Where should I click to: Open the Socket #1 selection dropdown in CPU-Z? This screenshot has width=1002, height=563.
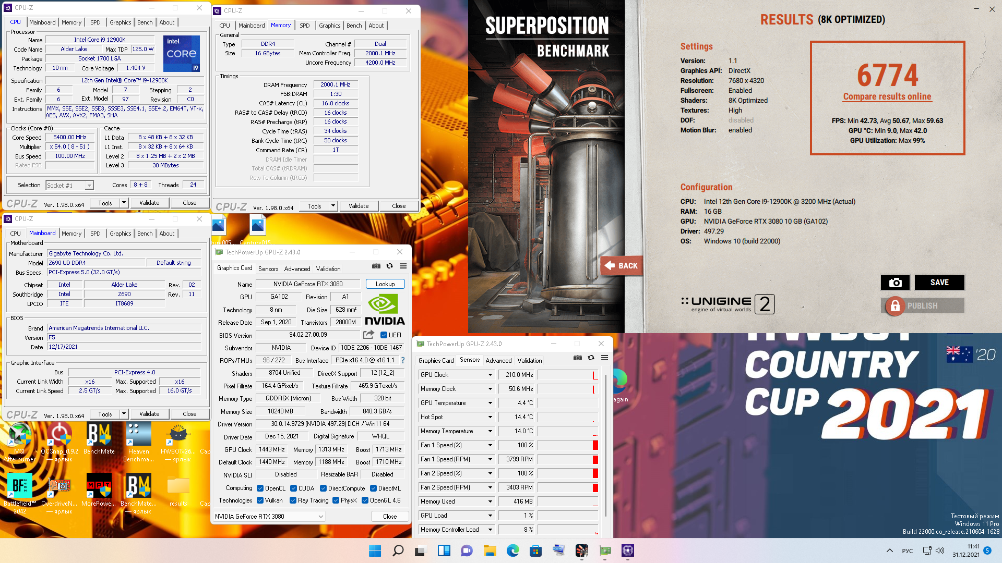point(69,185)
